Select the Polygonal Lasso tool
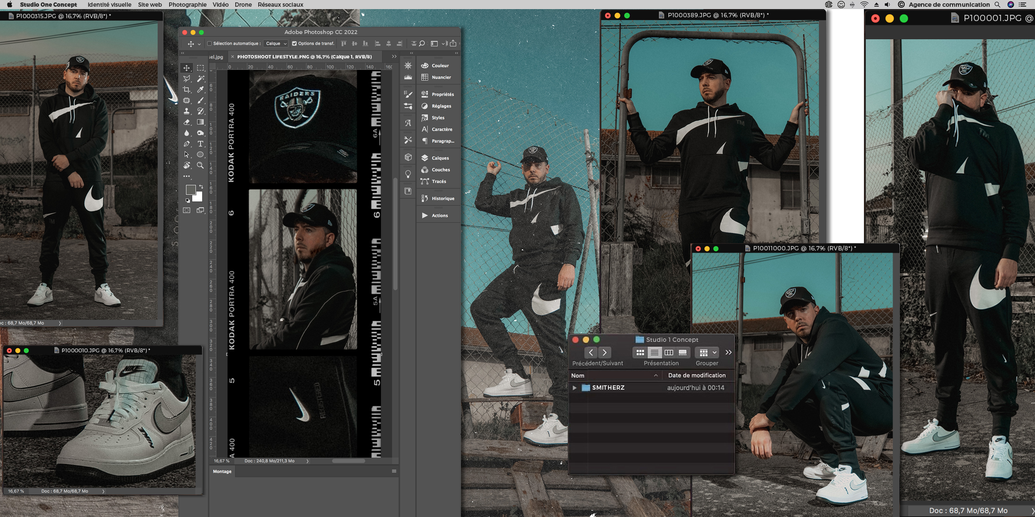This screenshot has height=517, width=1035. click(186, 79)
